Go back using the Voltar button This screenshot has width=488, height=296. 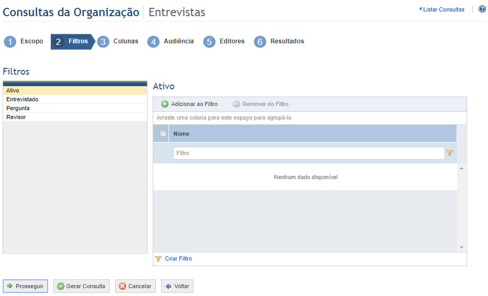[177, 286]
